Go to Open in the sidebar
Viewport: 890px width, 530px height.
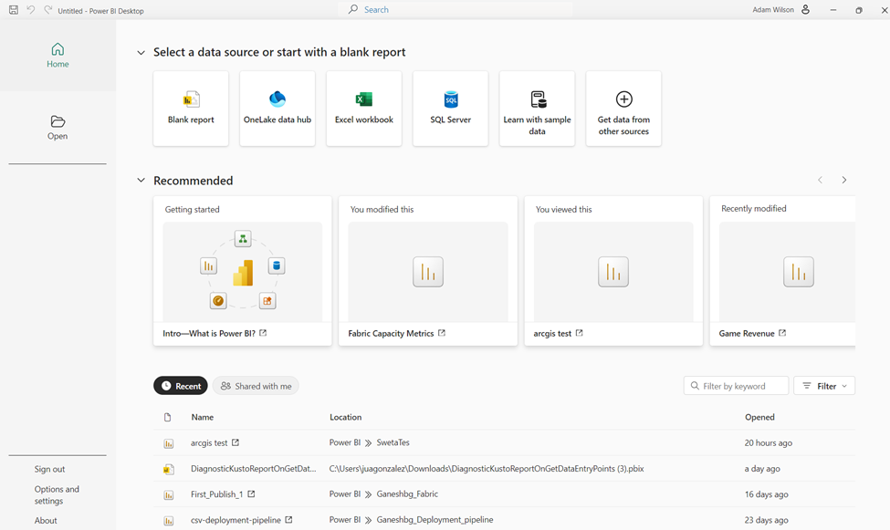click(x=58, y=128)
